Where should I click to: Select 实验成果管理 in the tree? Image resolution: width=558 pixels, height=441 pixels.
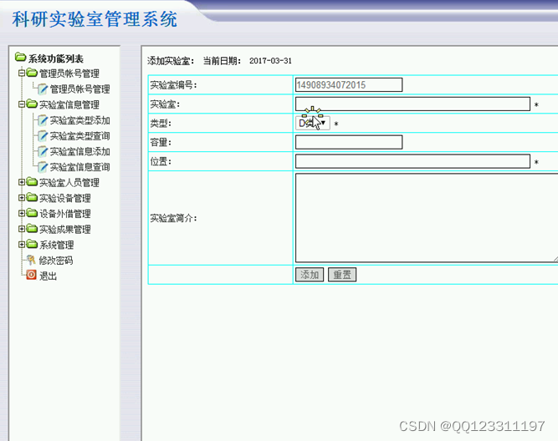point(64,230)
